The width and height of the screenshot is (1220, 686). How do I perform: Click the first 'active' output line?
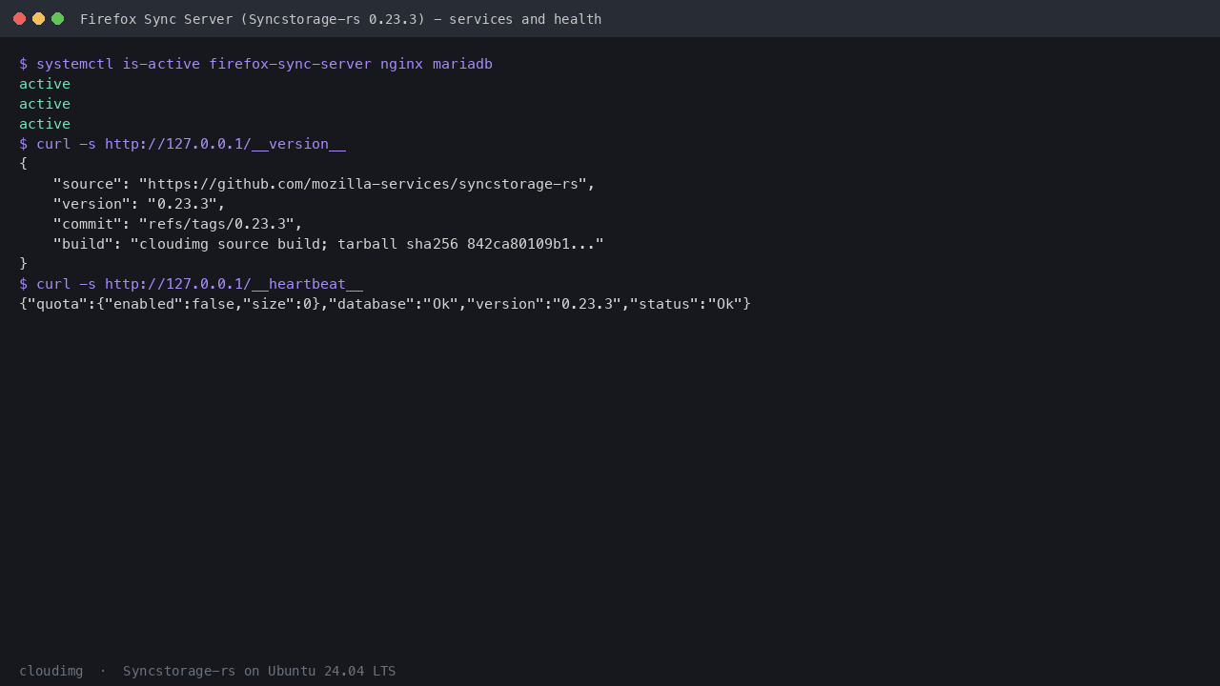[45, 84]
